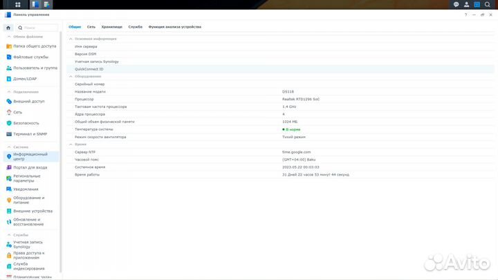498x280 pixels.
Task: Collapse the Службы sidebar group
Action: click(x=9, y=235)
